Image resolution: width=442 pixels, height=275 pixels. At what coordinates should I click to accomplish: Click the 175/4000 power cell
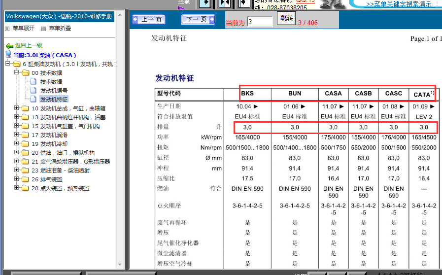coord(333,137)
